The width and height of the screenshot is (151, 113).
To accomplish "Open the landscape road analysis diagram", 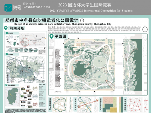I will 59,105.
